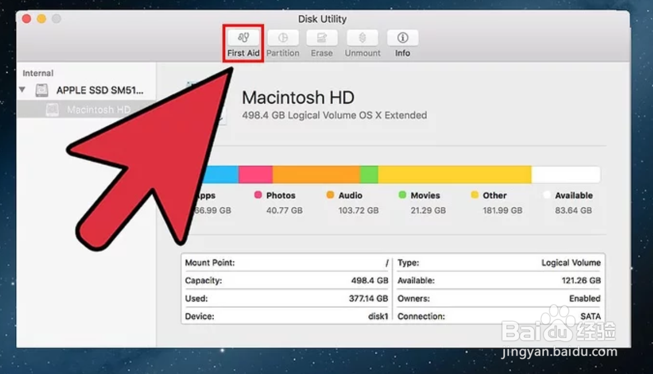Click the Used value 377.14 GB
The image size is (653, 374).
pos(368,298)
